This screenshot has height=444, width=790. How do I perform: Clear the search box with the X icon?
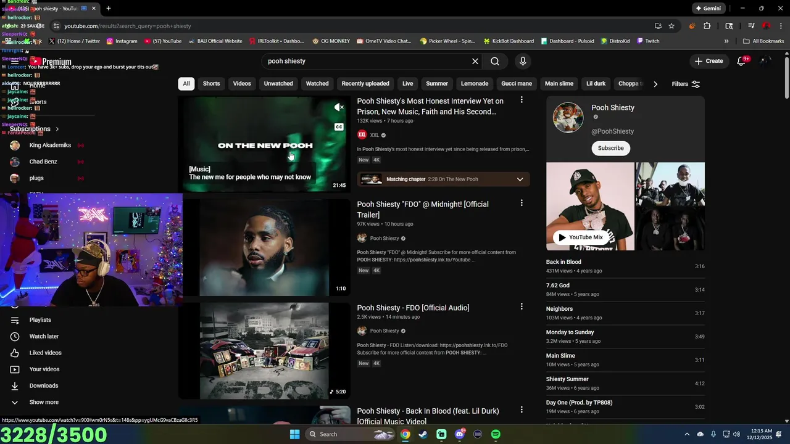475,61
